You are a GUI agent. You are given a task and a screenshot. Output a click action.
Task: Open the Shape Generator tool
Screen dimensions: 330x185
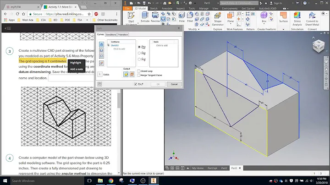pyautogui.click(x=218, y=19)
